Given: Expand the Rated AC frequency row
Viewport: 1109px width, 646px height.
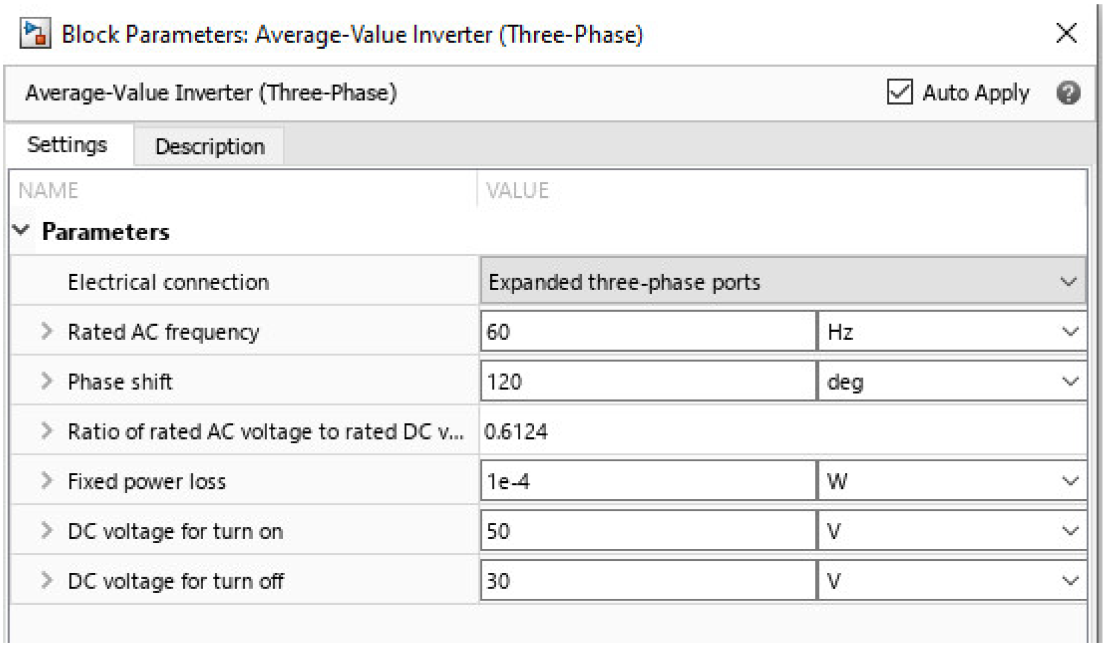Looking at the screenshot, I should coord(47,331).
